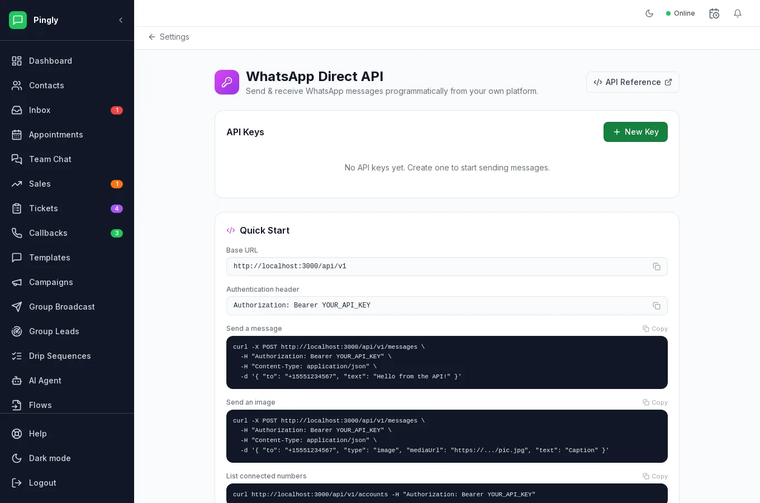
Task: Click the Drip Sequences list icon
Action: point(17,356)
